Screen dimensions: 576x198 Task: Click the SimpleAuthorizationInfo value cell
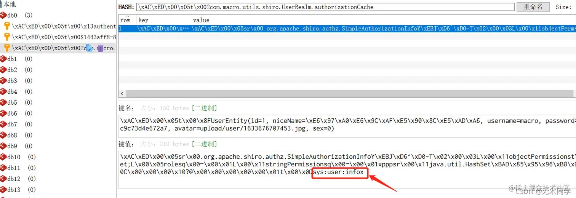coord(384,29)
